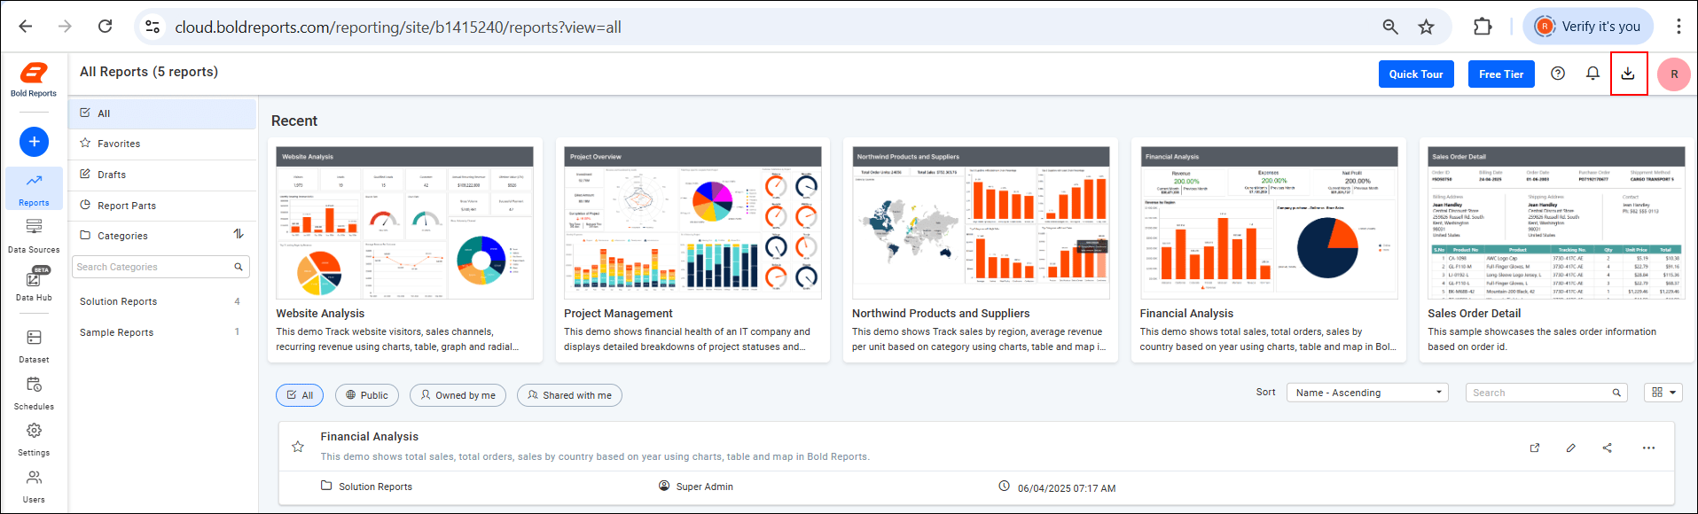Open the Website Analysis thumbnail
The height and width of the screenshot is (514, 1698).
[405, 223]
